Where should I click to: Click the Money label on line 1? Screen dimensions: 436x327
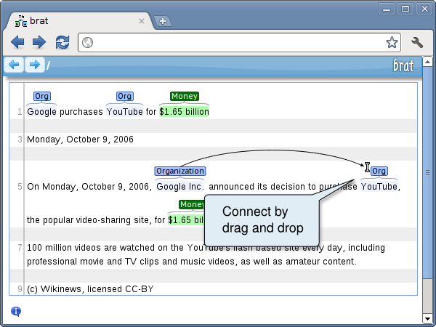point(185,96)
